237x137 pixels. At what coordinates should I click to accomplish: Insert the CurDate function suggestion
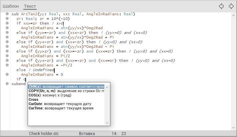point(55,104)
